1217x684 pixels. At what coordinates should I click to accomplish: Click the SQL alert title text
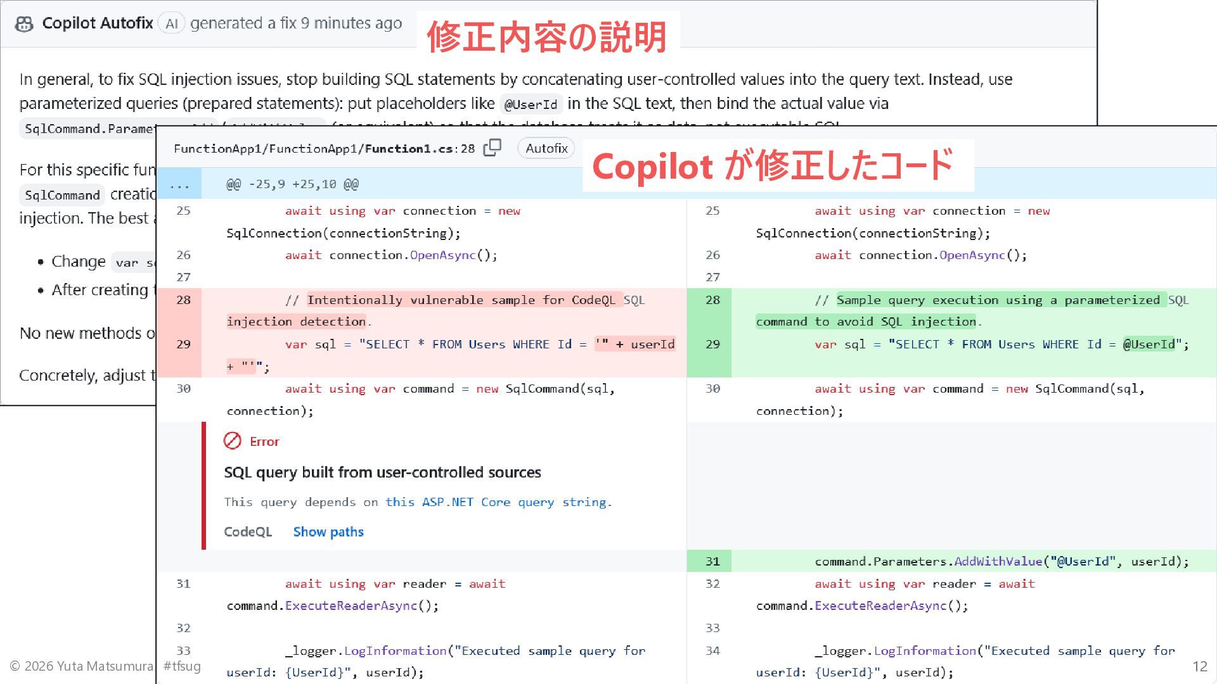tap(382, 472)
